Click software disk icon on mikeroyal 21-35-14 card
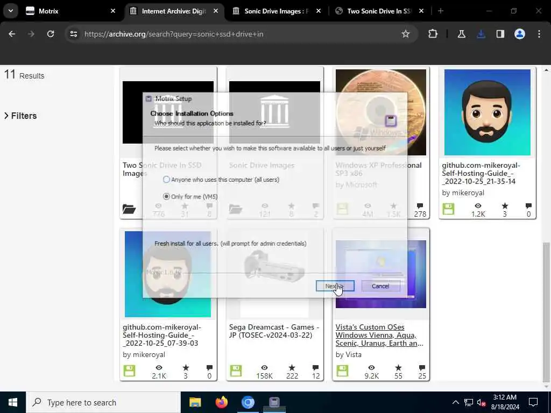This screenshot has width=551, height=413. click(448, 209)
